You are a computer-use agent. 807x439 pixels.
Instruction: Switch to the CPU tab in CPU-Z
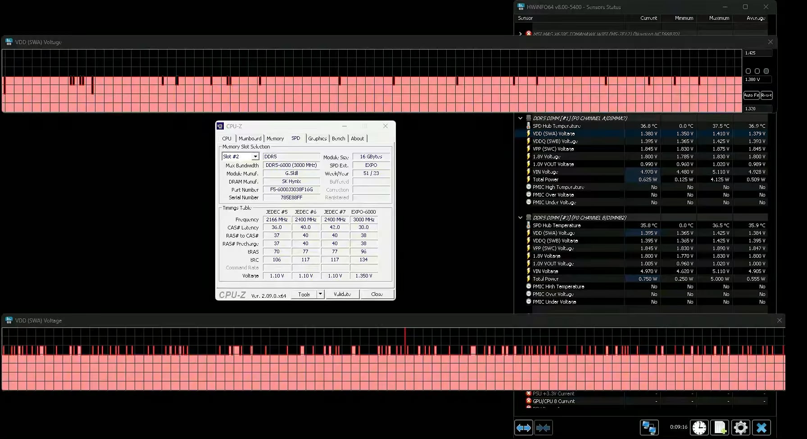(227, 139)
